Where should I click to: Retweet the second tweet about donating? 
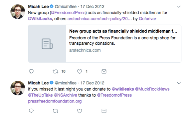point(55,111)
